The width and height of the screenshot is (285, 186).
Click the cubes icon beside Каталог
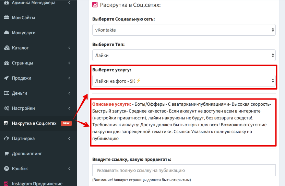pos(6,48)
